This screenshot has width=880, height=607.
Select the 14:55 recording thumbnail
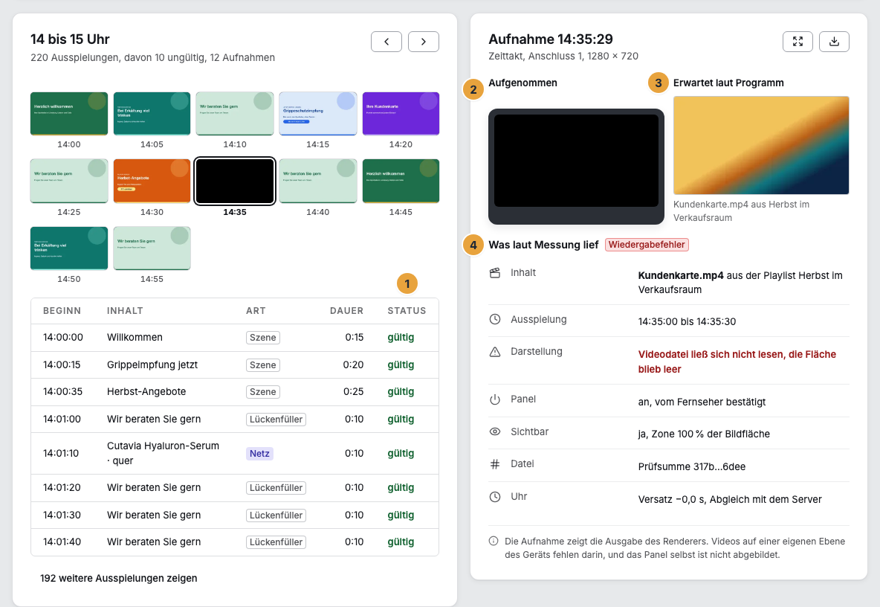click(152, 248)
